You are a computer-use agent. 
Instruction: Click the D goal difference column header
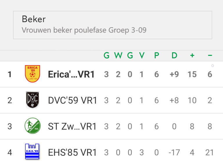(174, 55)
